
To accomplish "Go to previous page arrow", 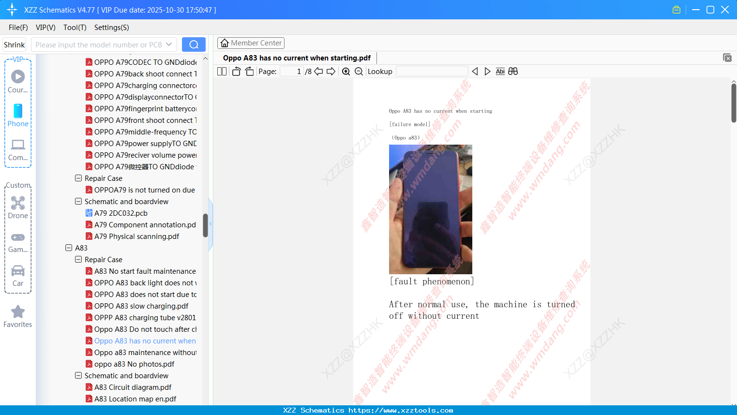I will pyautogui.click(x=318, y=72).
